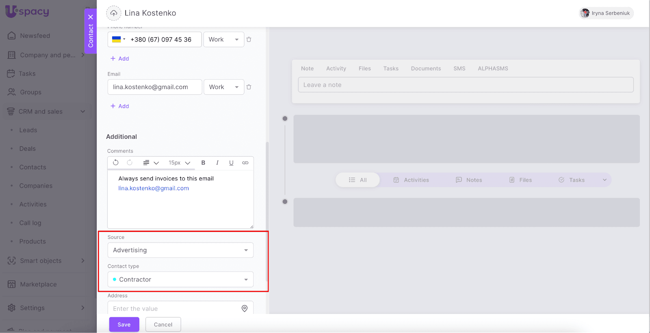Viewport: 650px width, 333px height.
Task: Toggle underline formatting in comments toolbar
Action: [x=231, y=163]
